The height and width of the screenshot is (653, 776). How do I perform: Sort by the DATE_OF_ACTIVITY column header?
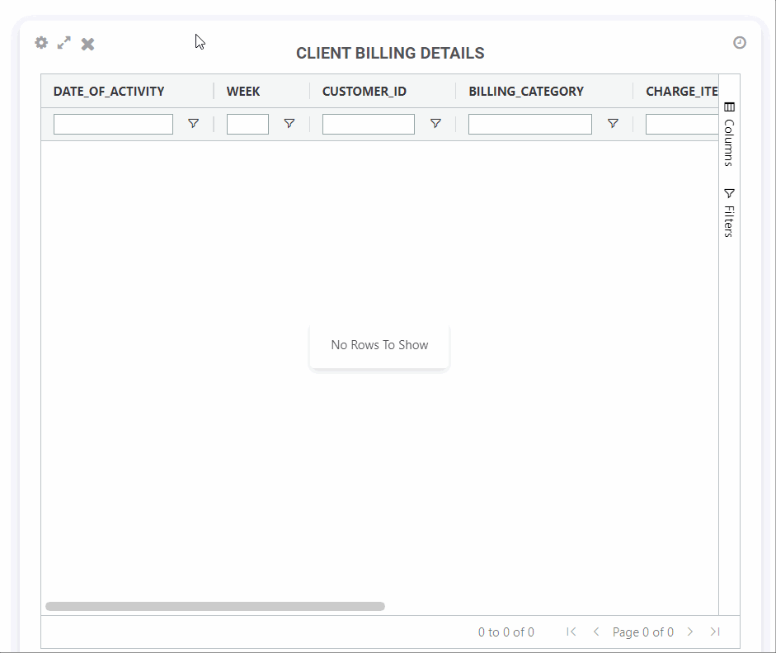coord(109,92)
